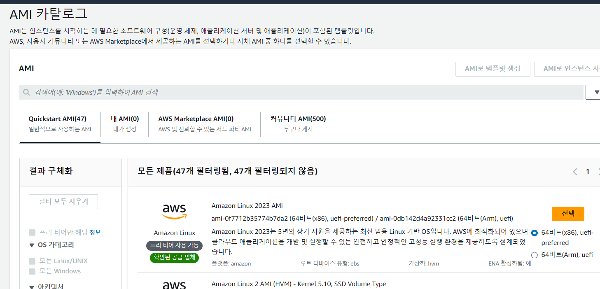The image size is (600, 289).
Task: Click the Amazon Linux 2023 AWS logo
Action: [174, 211]
